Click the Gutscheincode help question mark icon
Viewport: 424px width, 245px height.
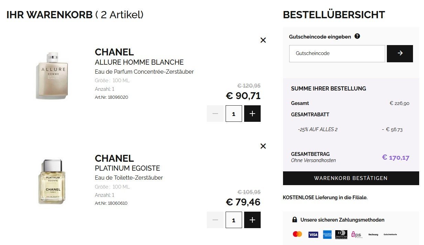(x=357, y=36)
